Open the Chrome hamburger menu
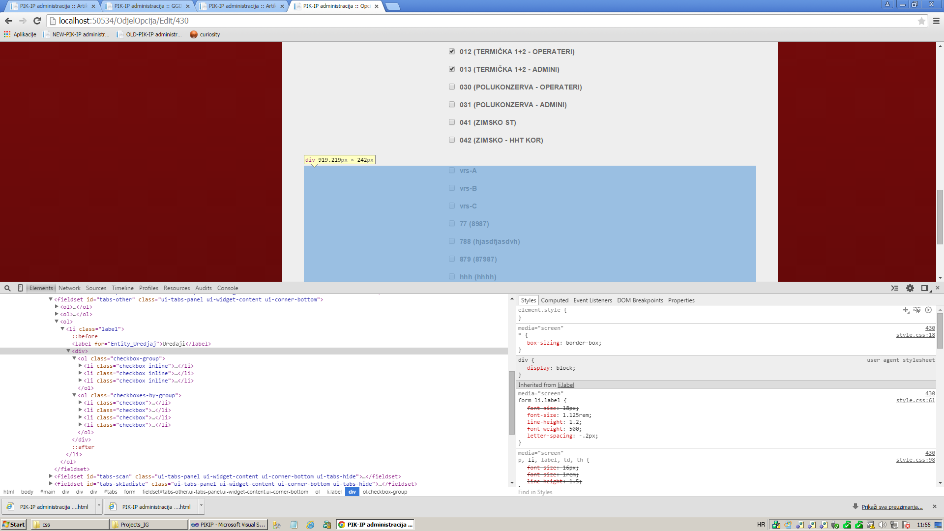This screenshot has height=531, width=944. click(x=936, y=21)
